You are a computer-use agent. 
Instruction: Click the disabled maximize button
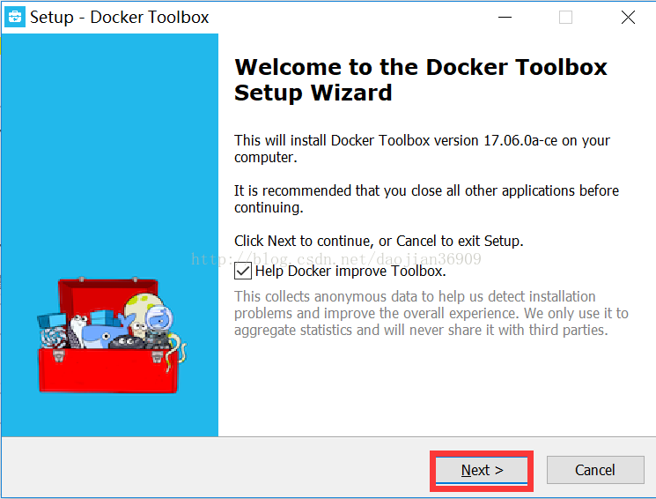tap(566, 17)
